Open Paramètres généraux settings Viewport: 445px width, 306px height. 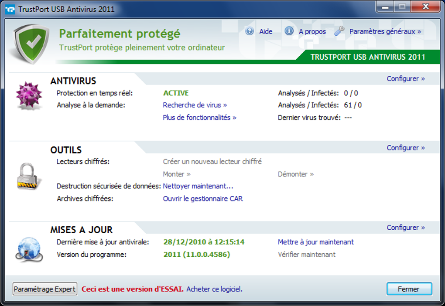pyautogui.click(x=385, y=31)
